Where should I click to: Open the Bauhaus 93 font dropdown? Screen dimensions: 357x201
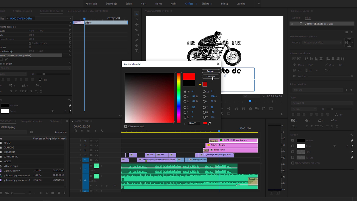click(x=322, y=103)
